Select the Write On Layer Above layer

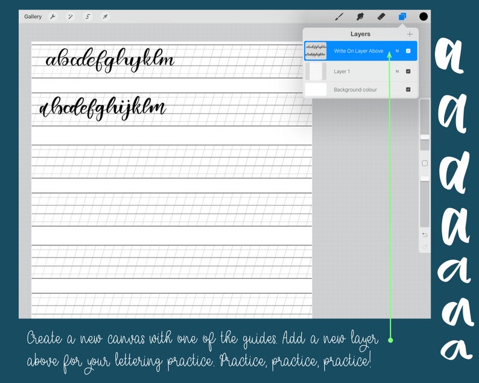pos(361,51)
